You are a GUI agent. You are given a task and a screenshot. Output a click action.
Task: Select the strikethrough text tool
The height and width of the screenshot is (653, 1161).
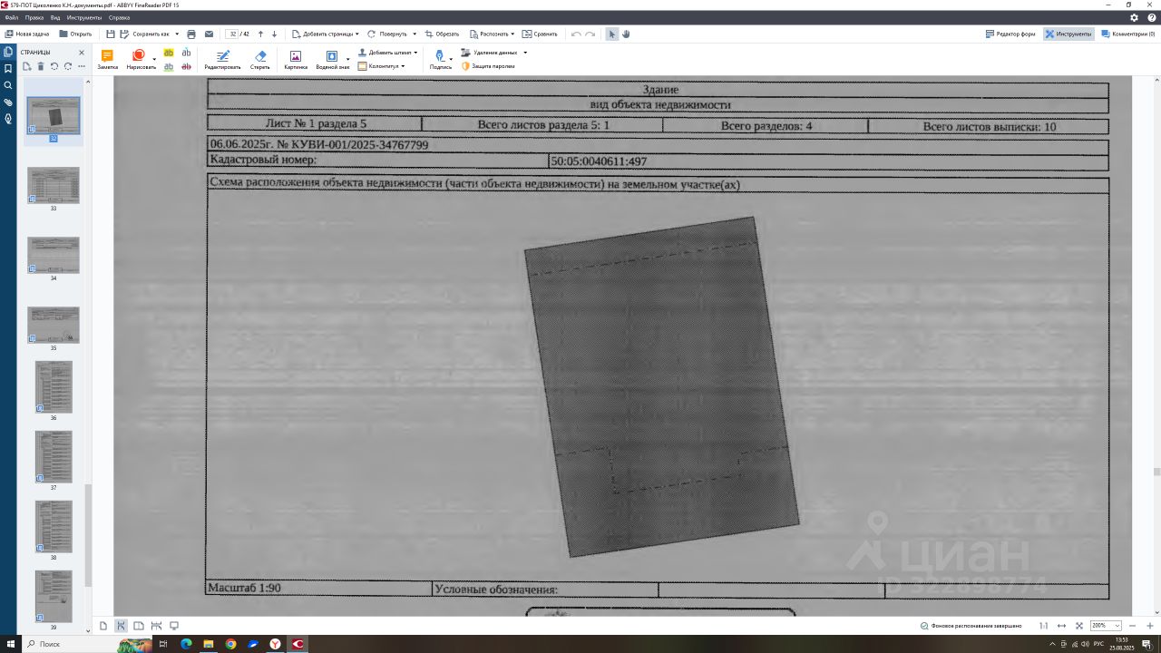[187, 66]
